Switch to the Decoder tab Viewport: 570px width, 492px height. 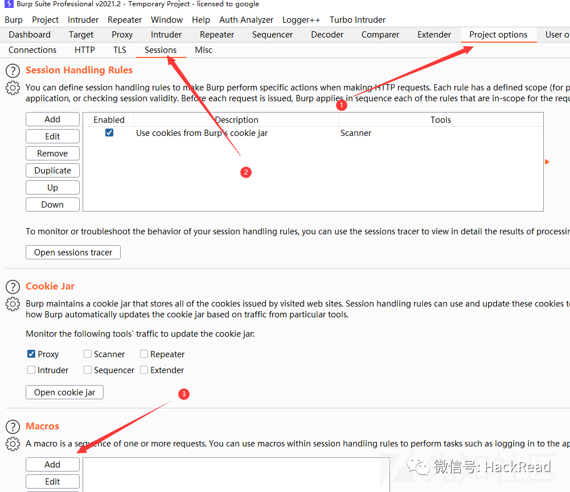tap(327, 35)
